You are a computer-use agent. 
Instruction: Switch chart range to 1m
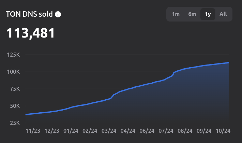176,14
